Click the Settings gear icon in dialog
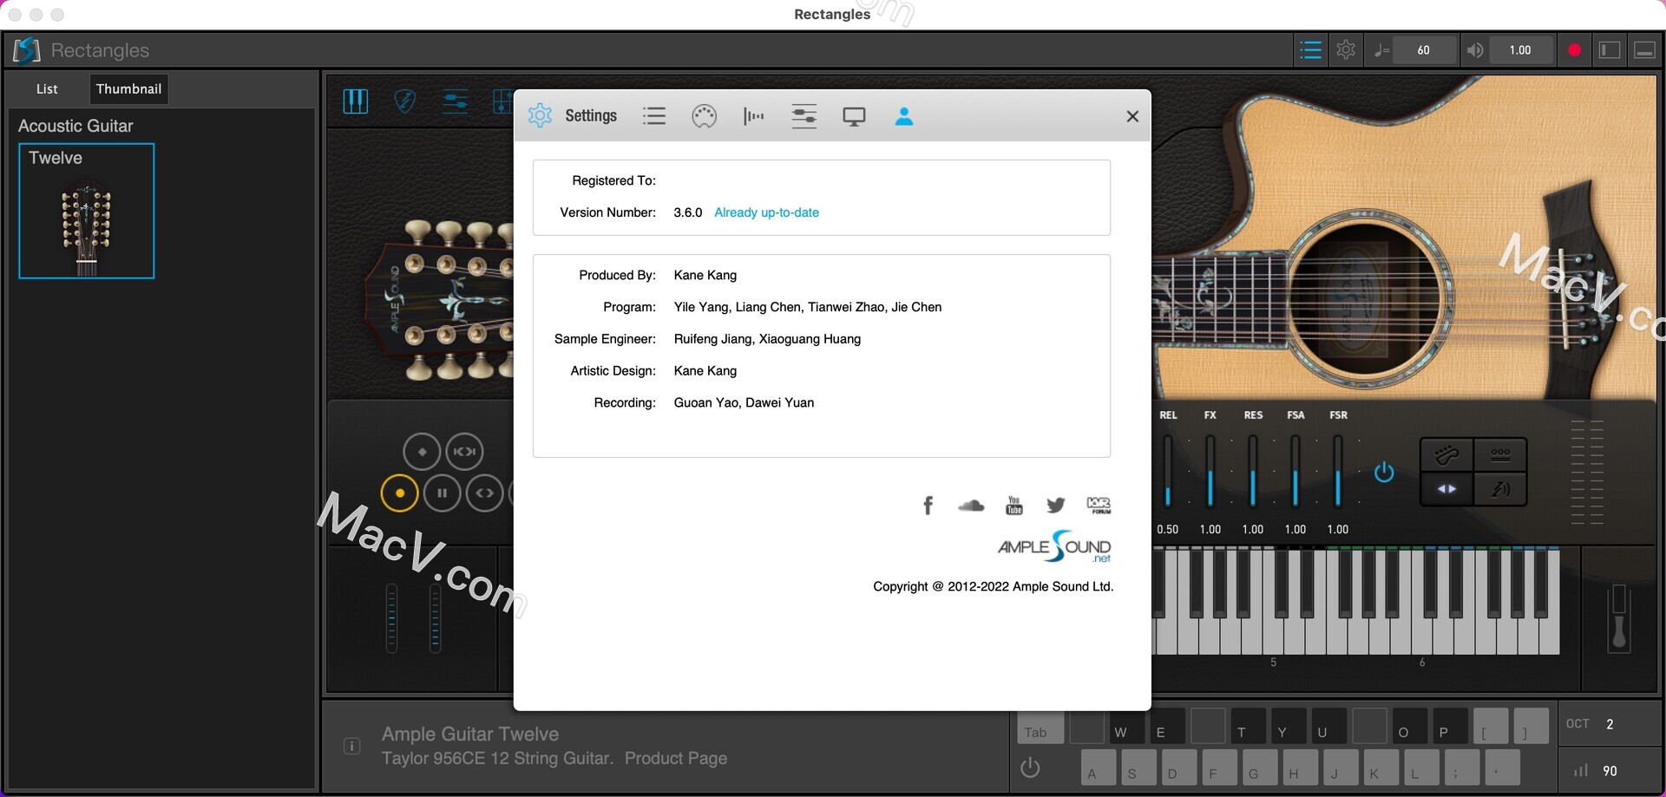 point(540,115)
